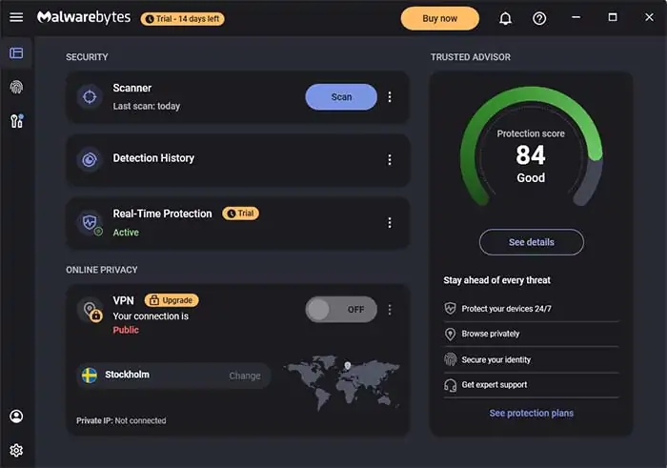Open the fingerprint identity sidebar icon
This screenshot has height=468, width=667.
click(x=16, y=87)
